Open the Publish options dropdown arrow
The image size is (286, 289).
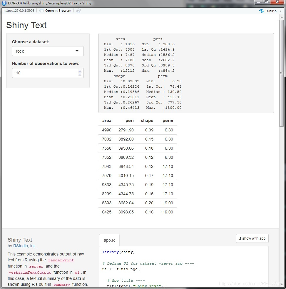pos(280,11)
